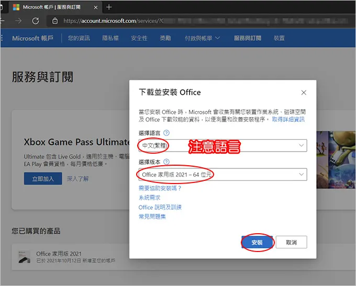Open the 裝置 nav item

point(279,38)
